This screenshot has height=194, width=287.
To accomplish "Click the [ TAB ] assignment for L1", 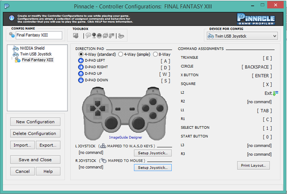I will 264,111.
